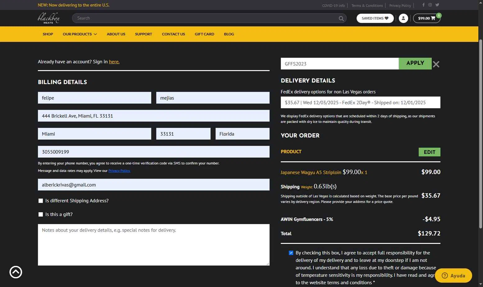
Task: Click the email address field
Action: [154, 185]
